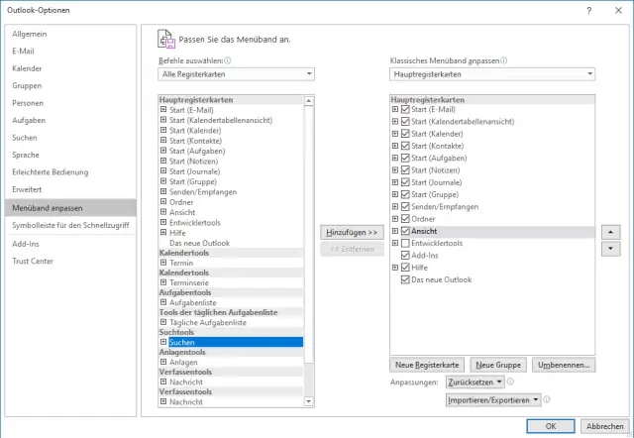This screenshot has width=634, height=438.
Task: Click the Hinzufügen >> button
Action: coord(352,233)
